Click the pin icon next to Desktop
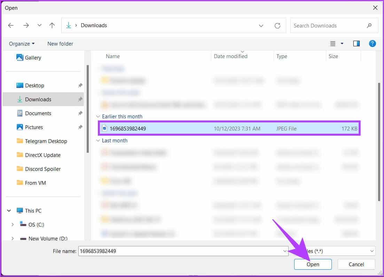384x277 pixels. 80,85
